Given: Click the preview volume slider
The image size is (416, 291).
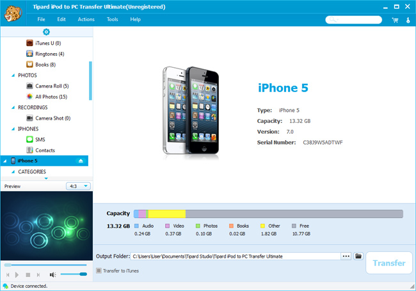Looking at the screenshot, I should pos(74,274).
